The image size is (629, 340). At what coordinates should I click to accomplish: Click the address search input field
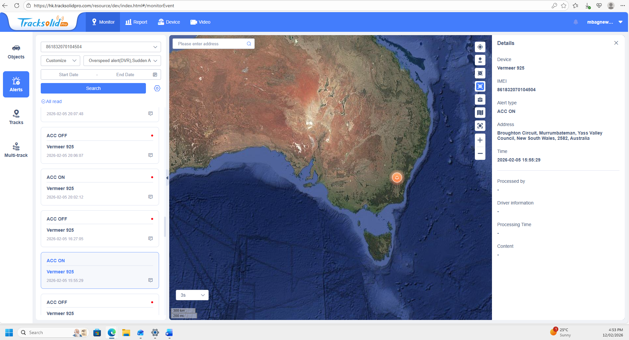[210, 44]
